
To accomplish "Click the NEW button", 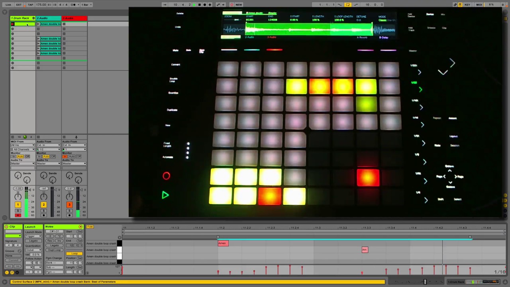I will [239, 5].
